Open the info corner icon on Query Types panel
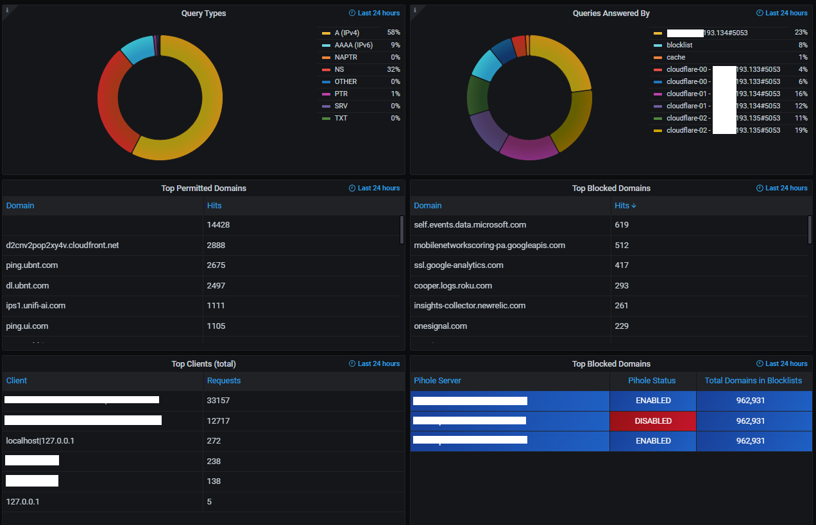 pos(7,10)
